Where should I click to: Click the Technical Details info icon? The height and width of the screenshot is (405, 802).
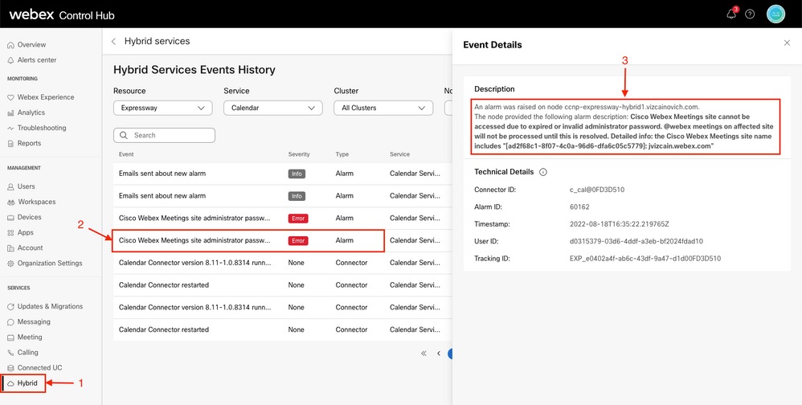click(543, 172)
